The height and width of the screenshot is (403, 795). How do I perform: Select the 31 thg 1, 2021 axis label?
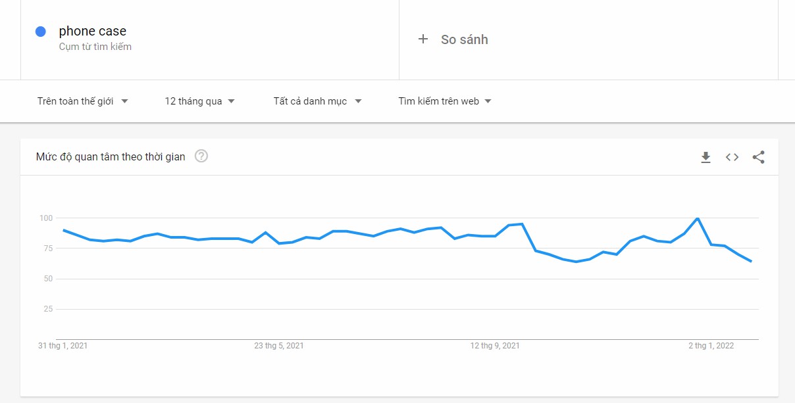coord(63,346)
